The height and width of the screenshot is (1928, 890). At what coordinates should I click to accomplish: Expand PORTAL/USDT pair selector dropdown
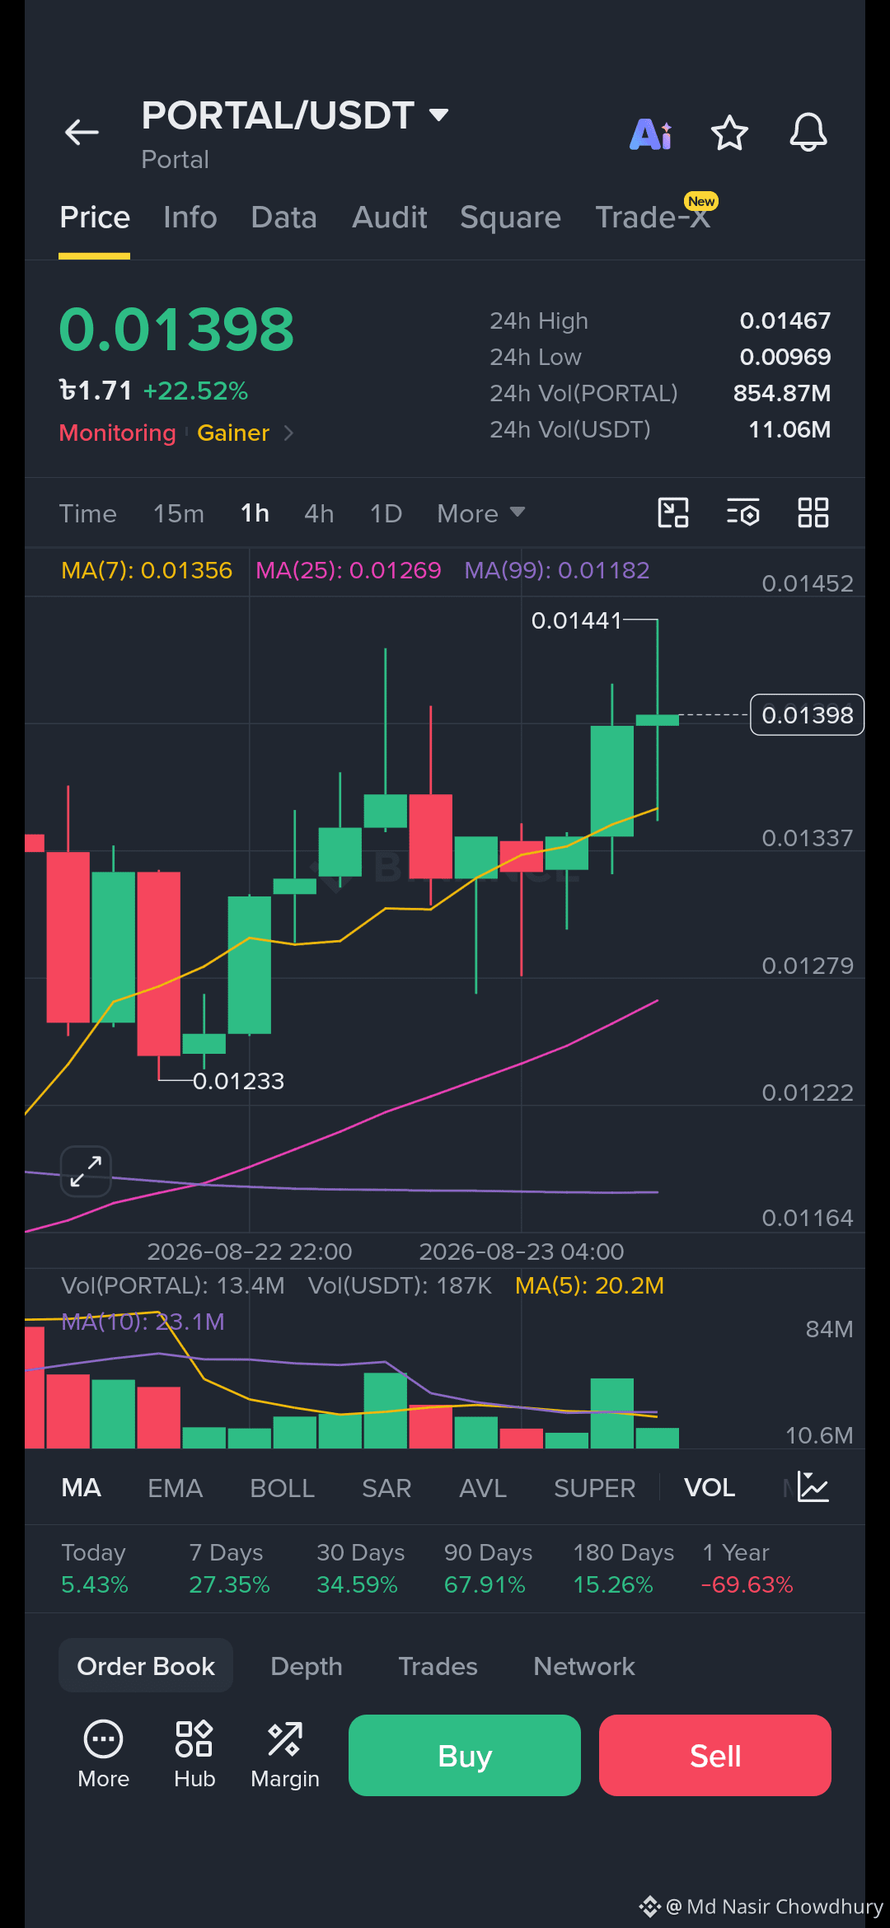439,115
